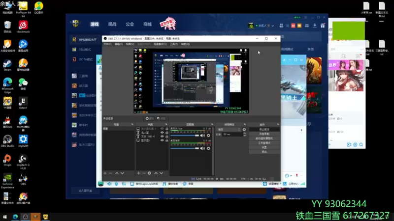
Task: Expand the user account dropdown arrow
Action: tap(273, 26)
